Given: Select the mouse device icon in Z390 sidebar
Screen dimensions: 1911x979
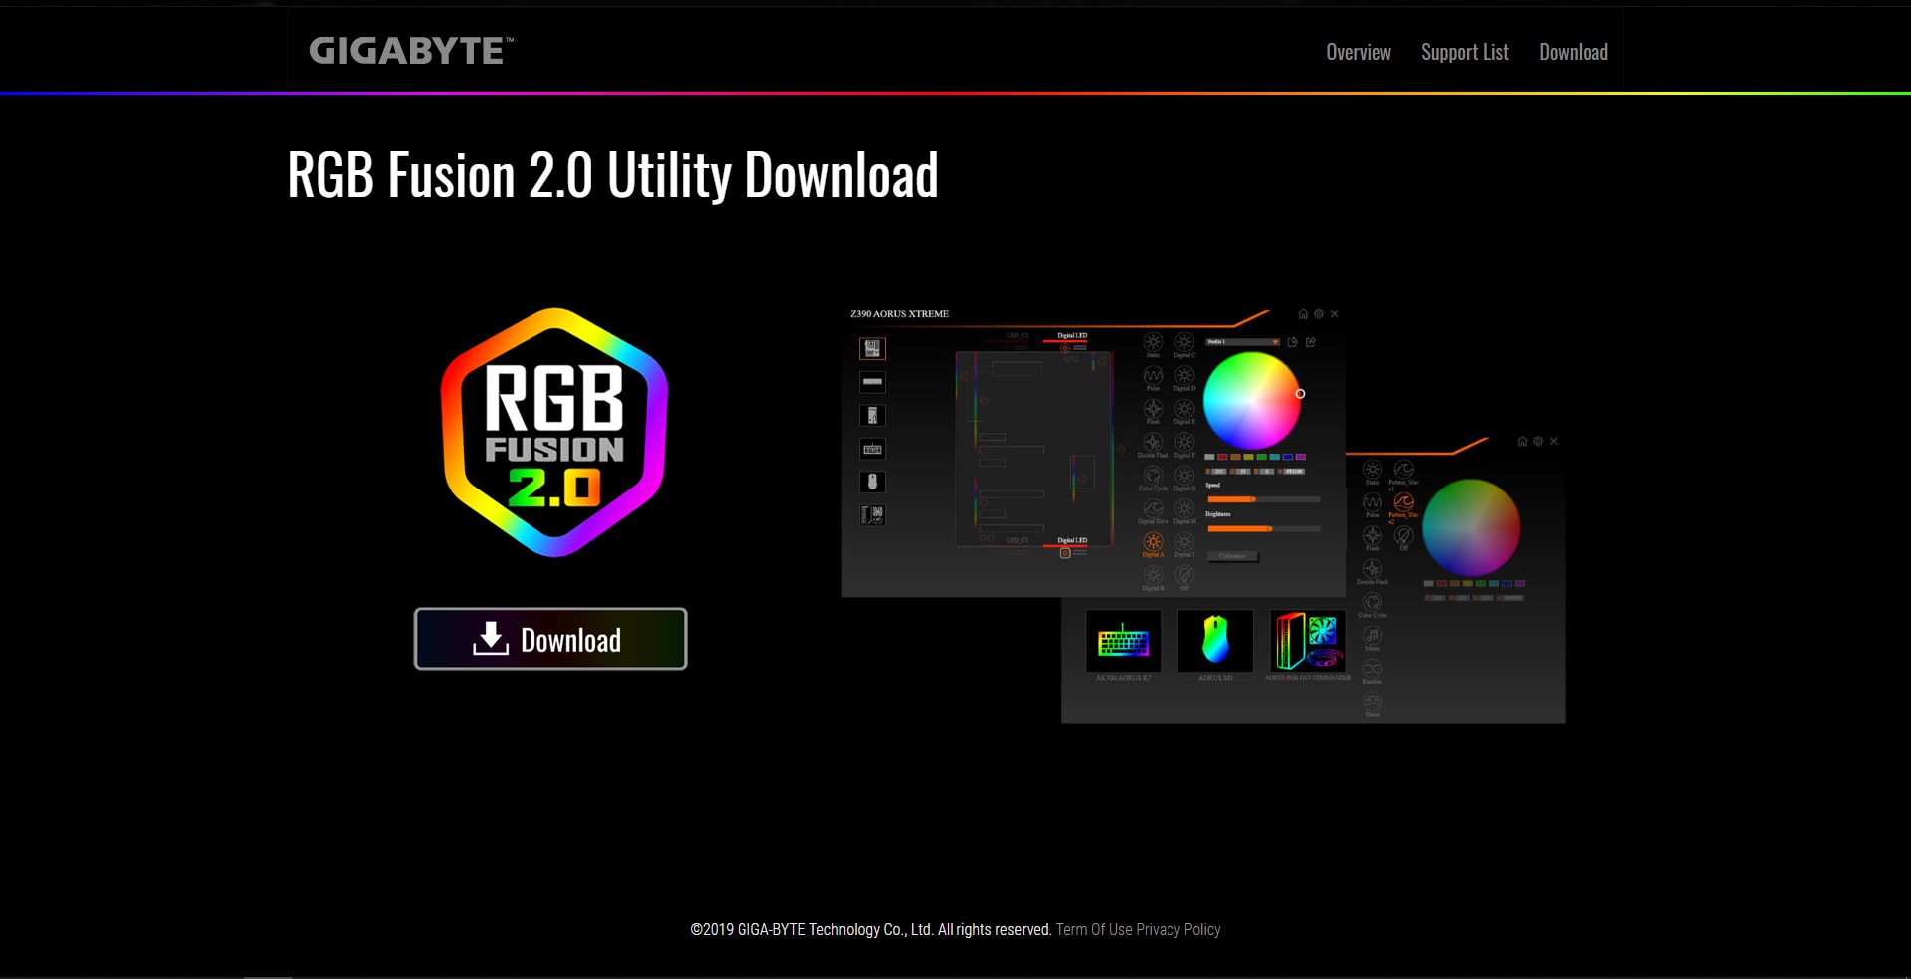Looking at the screenshot, I should [x=872, y=483].
